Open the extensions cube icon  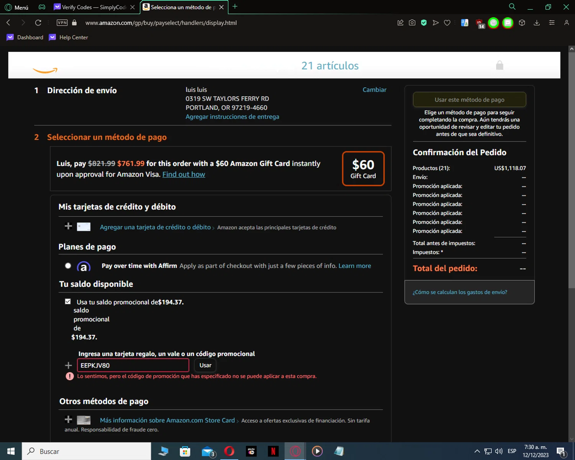522,23
